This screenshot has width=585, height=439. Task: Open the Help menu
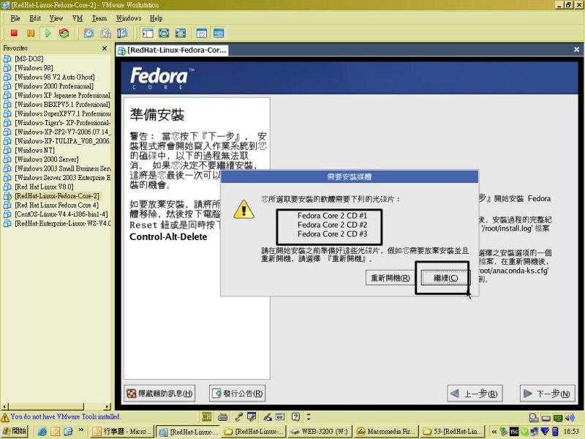click(x=156, y=18)
